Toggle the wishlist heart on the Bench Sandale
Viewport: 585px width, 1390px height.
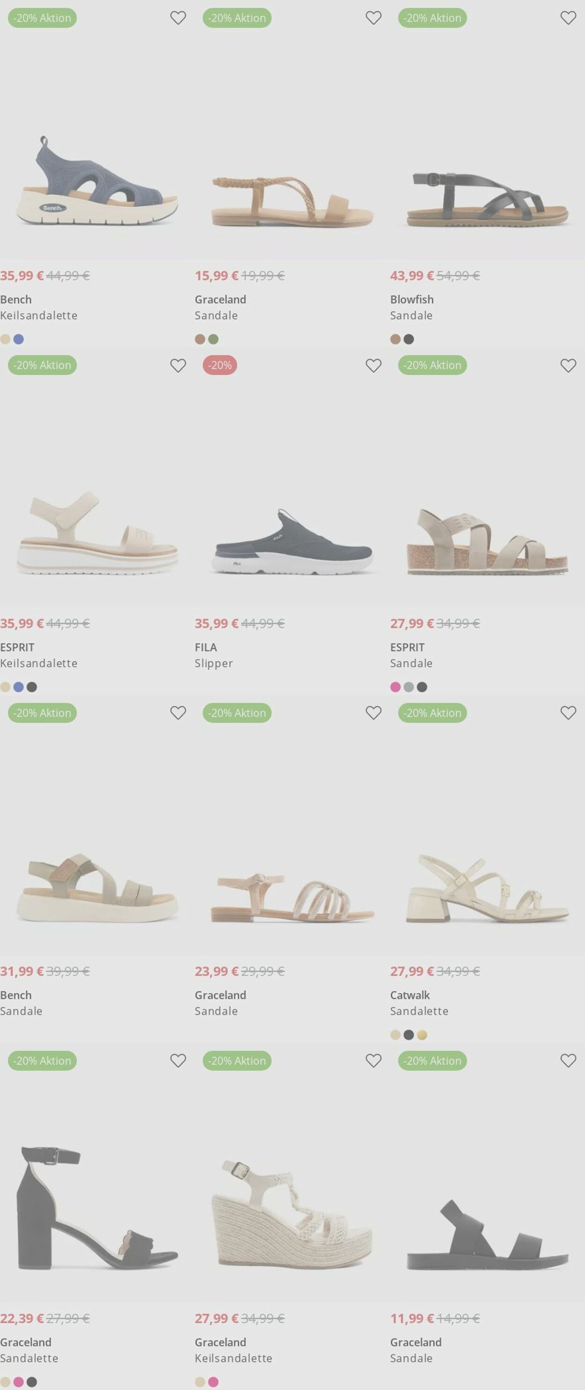[x=179, y=713]
